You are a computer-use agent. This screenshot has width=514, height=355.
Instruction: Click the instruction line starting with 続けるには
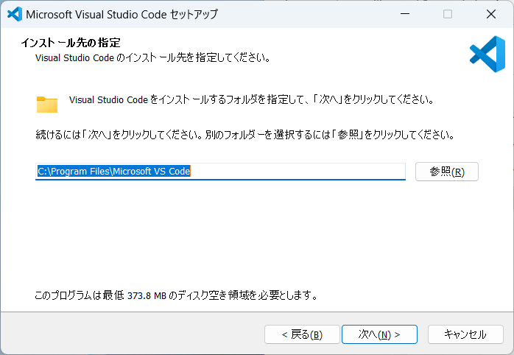[245, 134]
